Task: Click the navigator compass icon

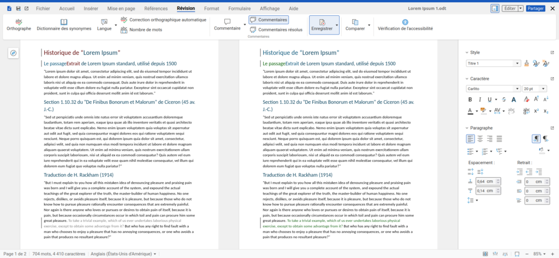Action: coord(14,53)
